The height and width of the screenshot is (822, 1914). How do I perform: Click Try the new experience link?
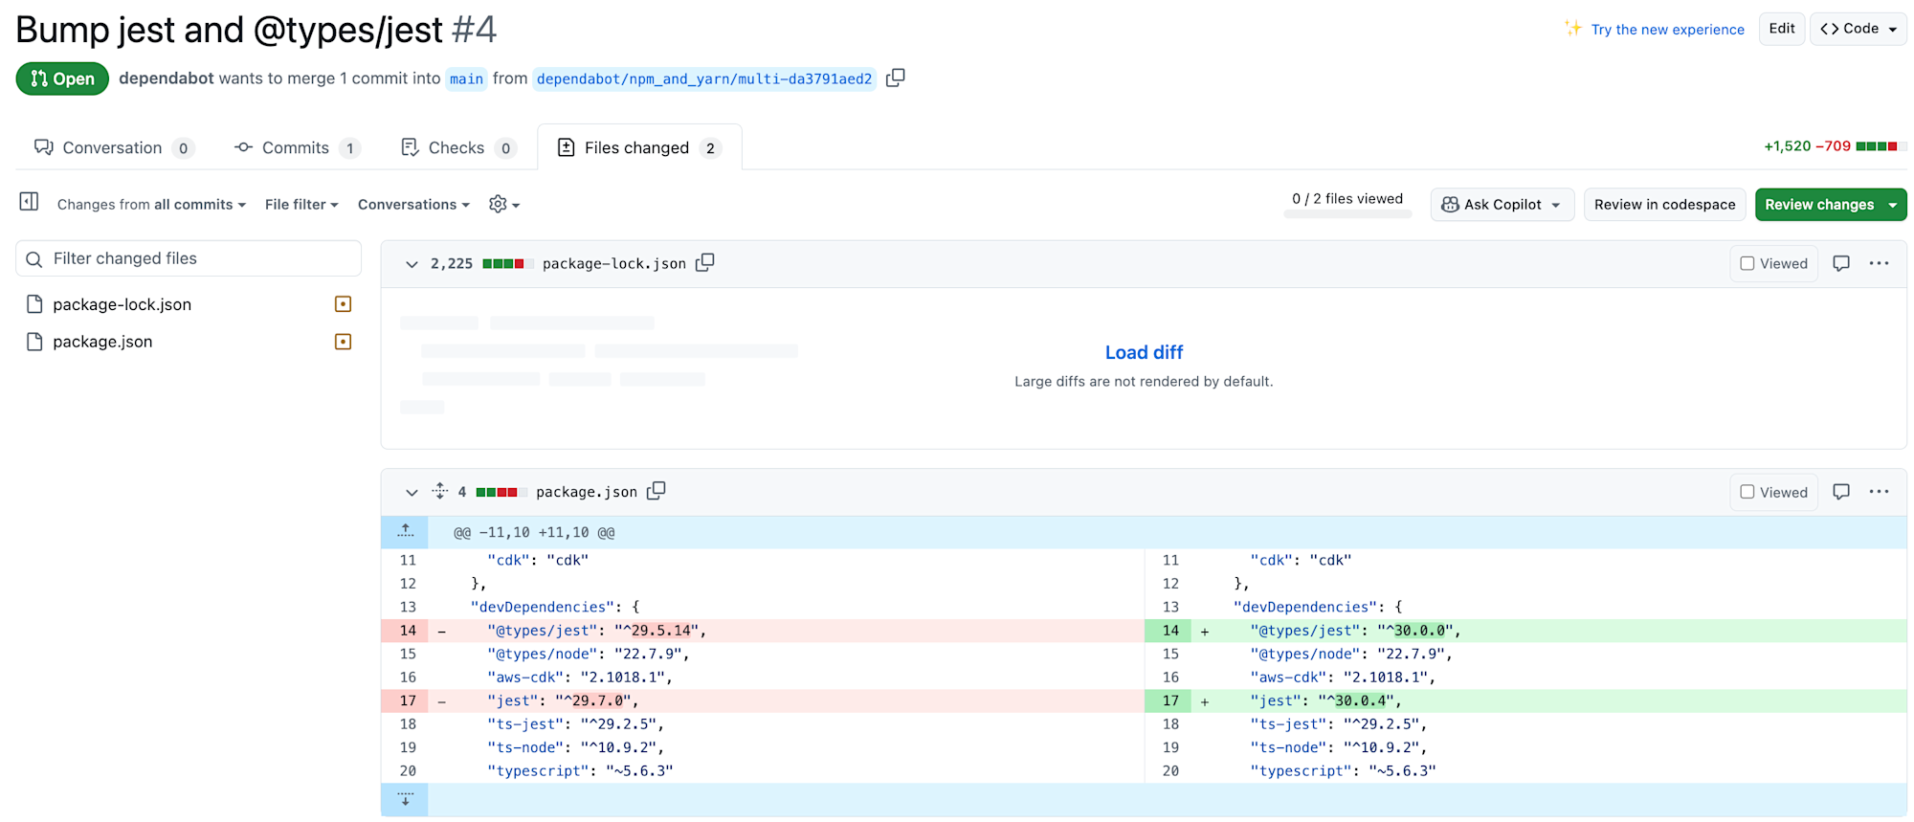[x=1667, y=30]
